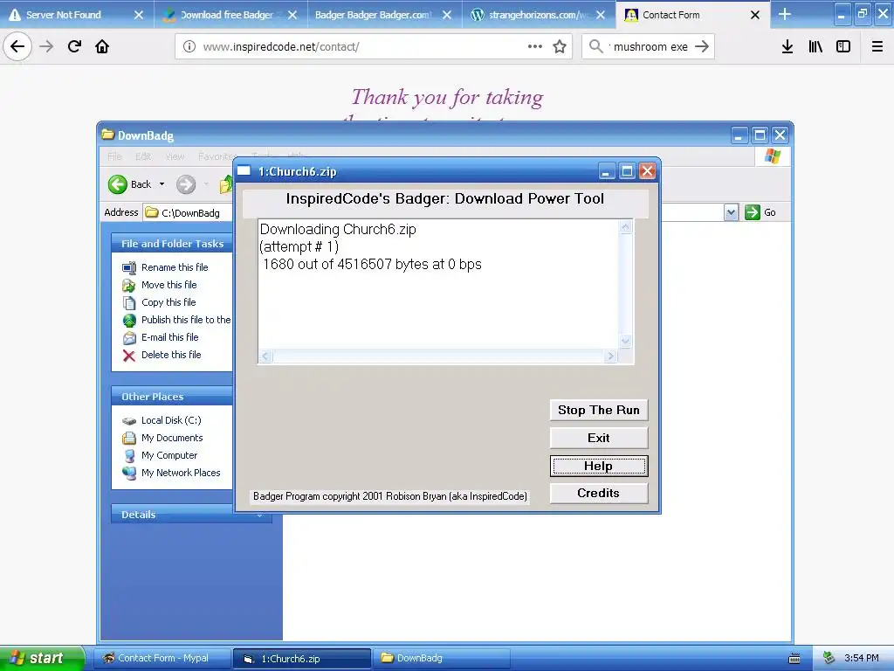Image resolution: width=894 pixels, height=671 pixels.
Task: Click the search magnifier icon
Action: (595, 46)
